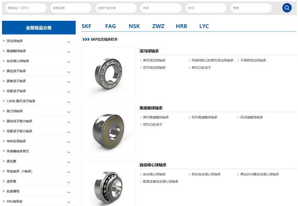Screen dimensions: 298x206
Task: Open the ZWZ brand tab
Action: click(158, 26)
